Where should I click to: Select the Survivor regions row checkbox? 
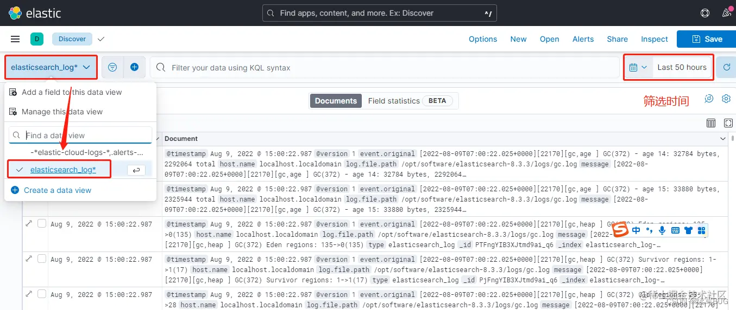click(42, 259)
